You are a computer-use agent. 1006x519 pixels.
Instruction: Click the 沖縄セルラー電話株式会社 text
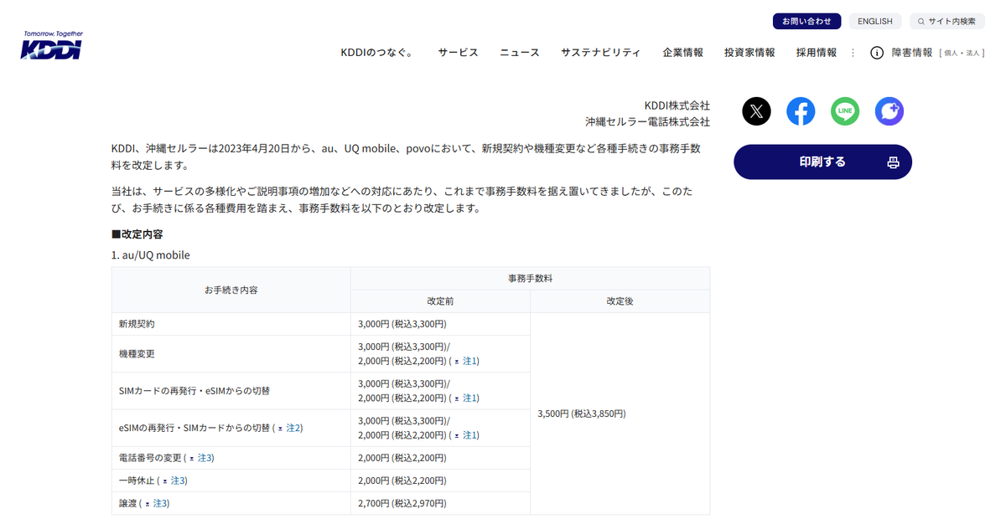point(647,122)
